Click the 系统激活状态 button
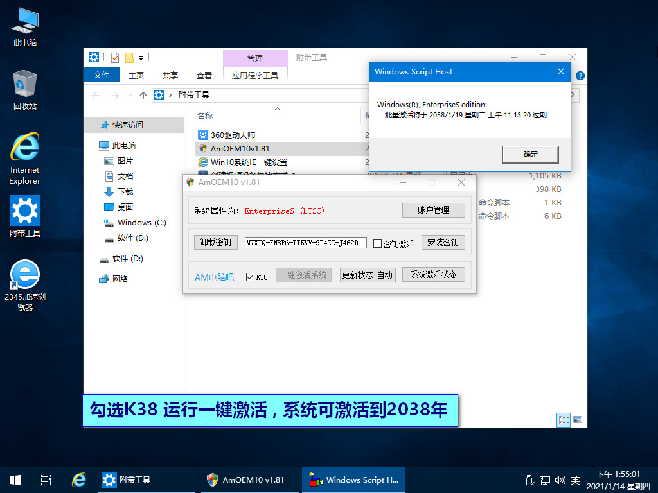 [434, 275]
